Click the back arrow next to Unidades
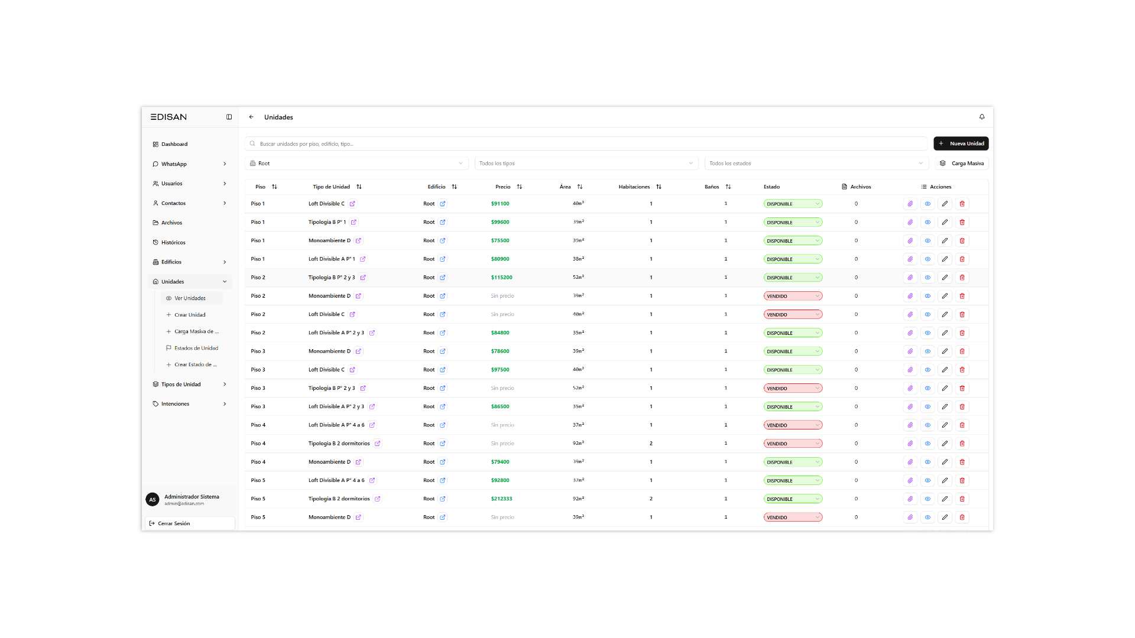Screen dimensions: 1135x638 tap(251, 117)
